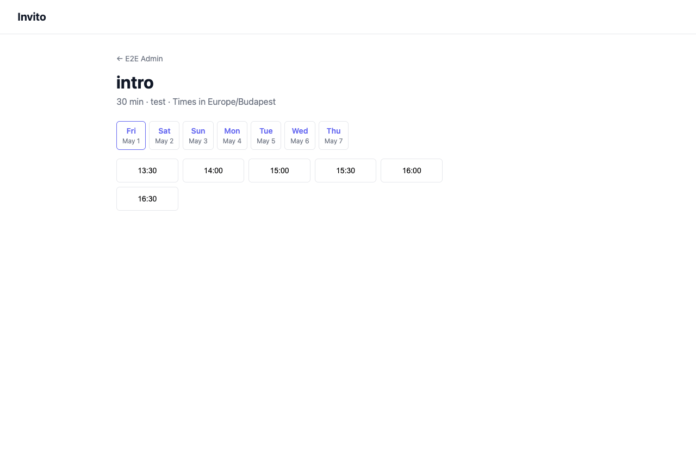The width and height of the screenshot is (696, 467).
Task: Select the 15:00 time slot
Action: click(279, 171)
